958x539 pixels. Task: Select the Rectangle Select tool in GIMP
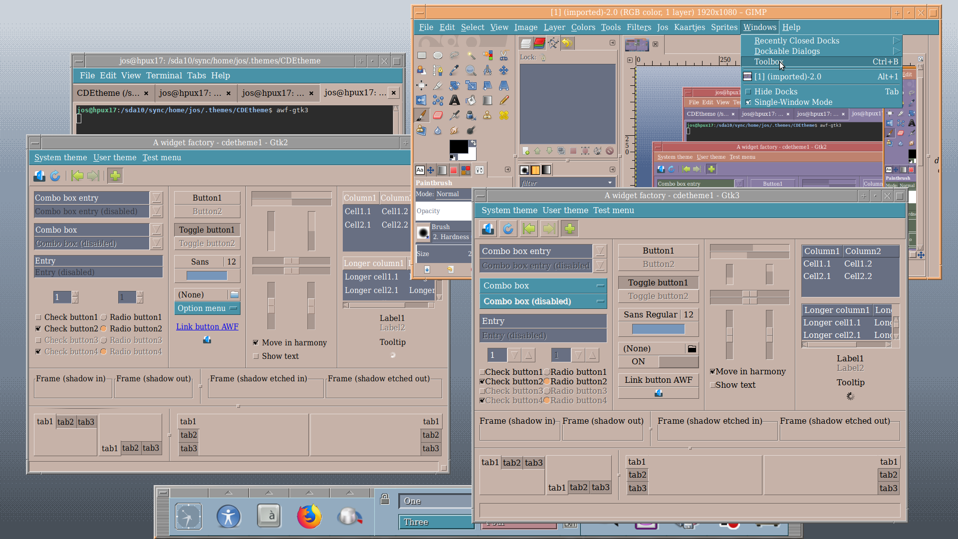pos(422,55)
